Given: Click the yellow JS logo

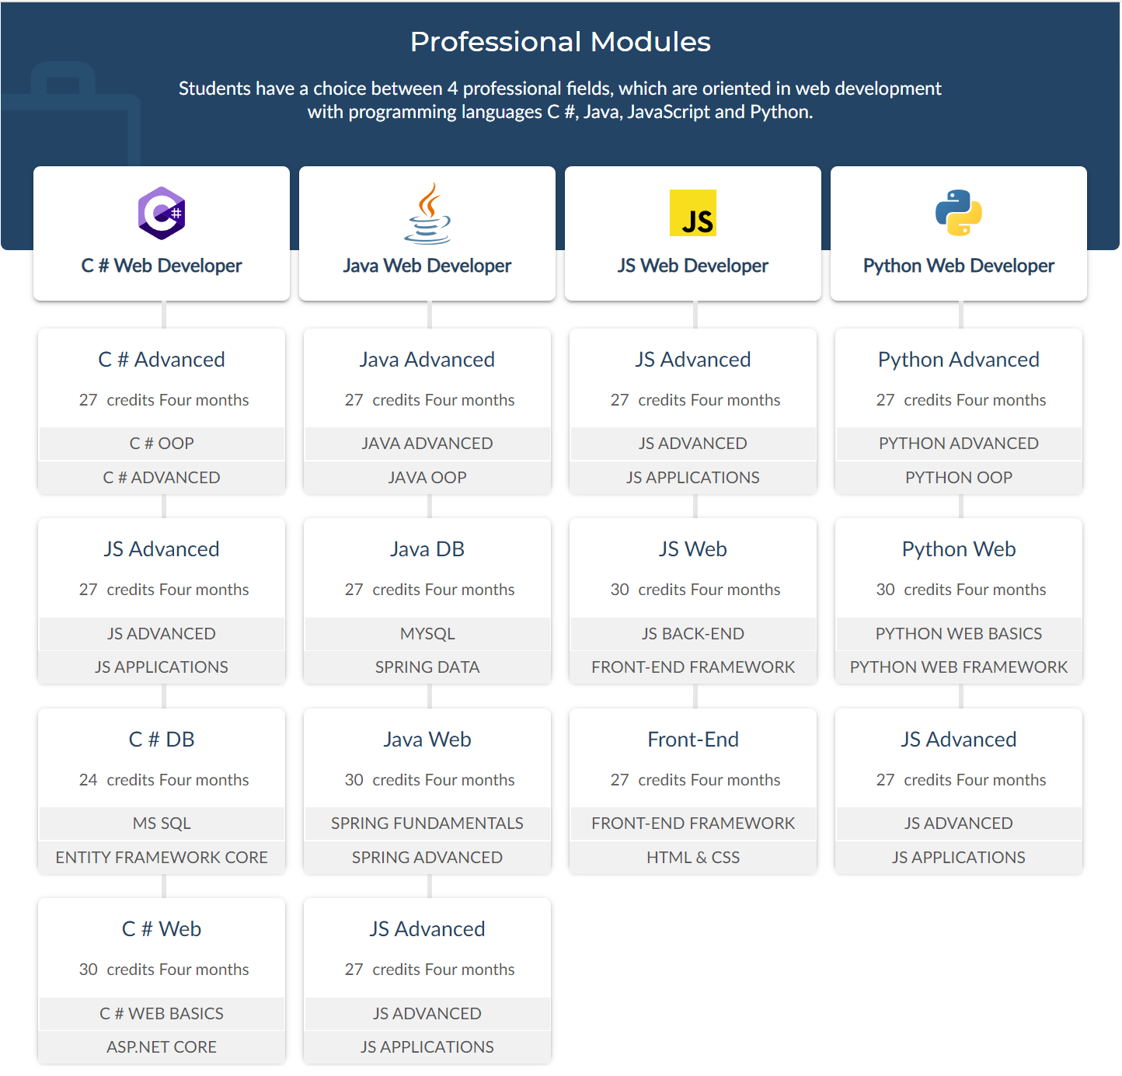Looking at the screenshot, I should coord(693,213).
